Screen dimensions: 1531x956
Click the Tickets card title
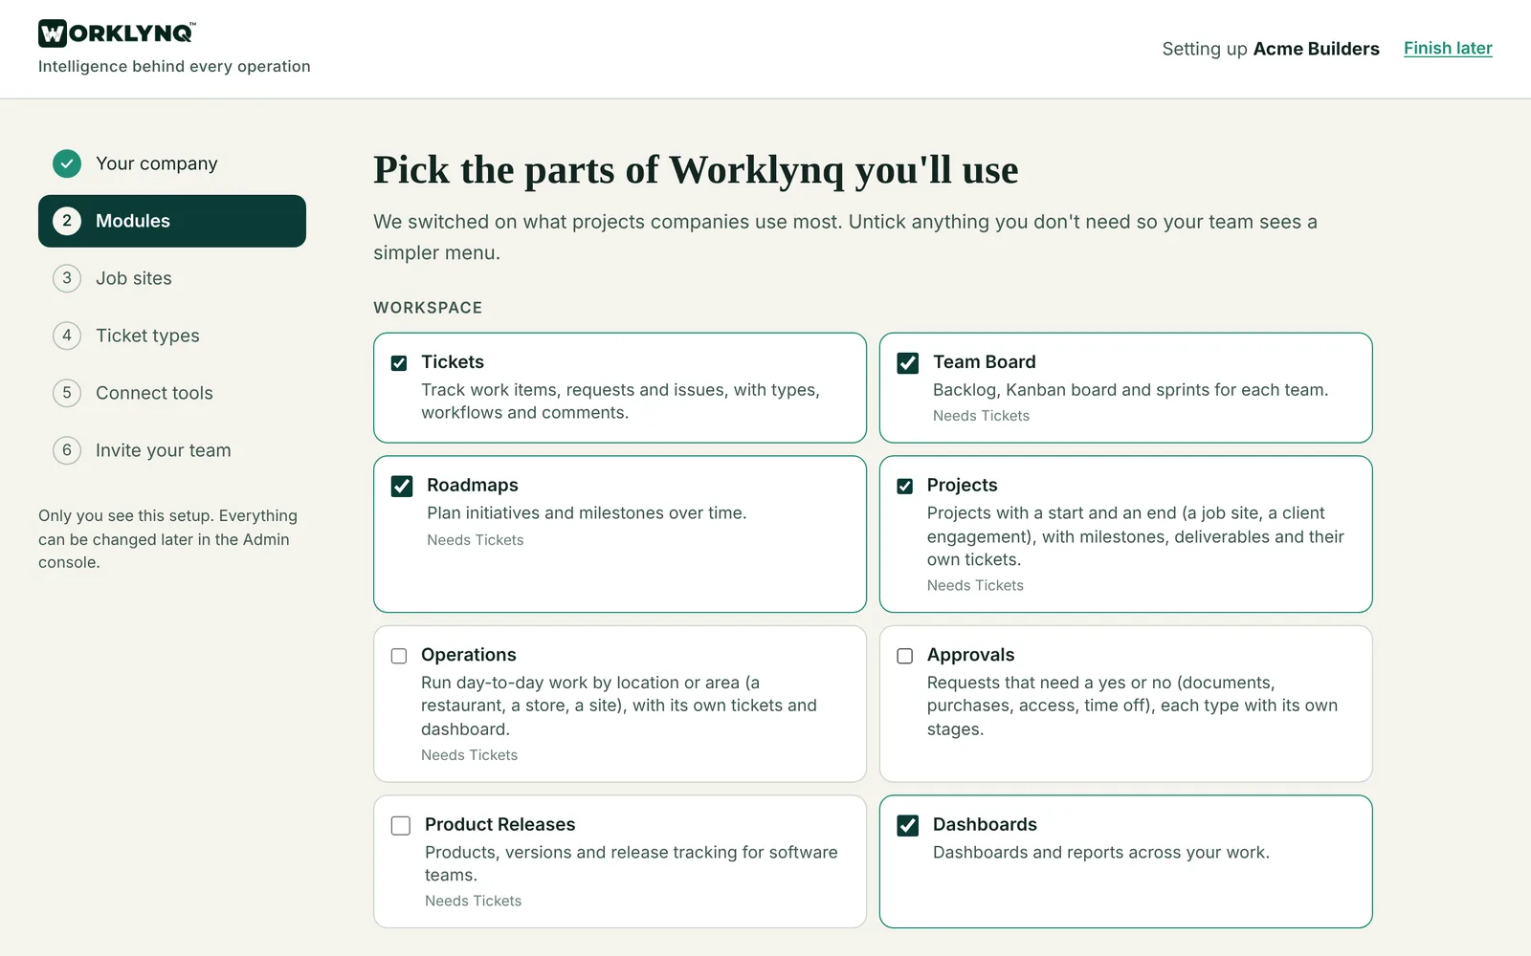(x=453, y=362)
